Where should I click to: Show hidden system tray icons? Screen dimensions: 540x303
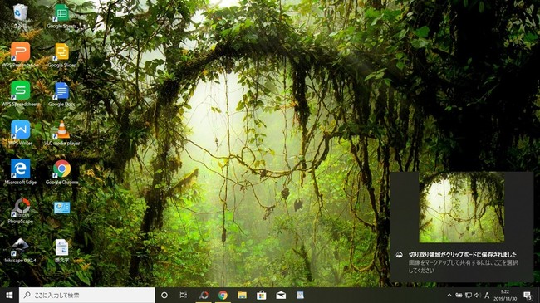(449, 295)
